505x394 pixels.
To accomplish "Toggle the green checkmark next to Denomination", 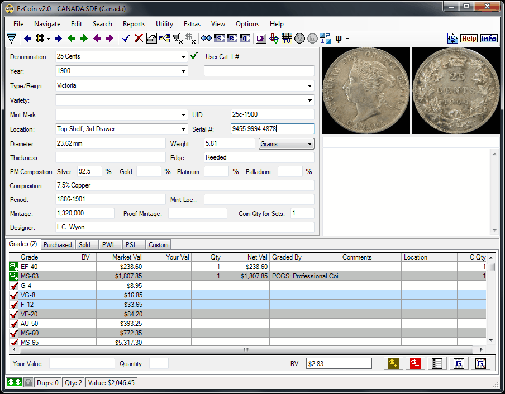I will [194, 56].
